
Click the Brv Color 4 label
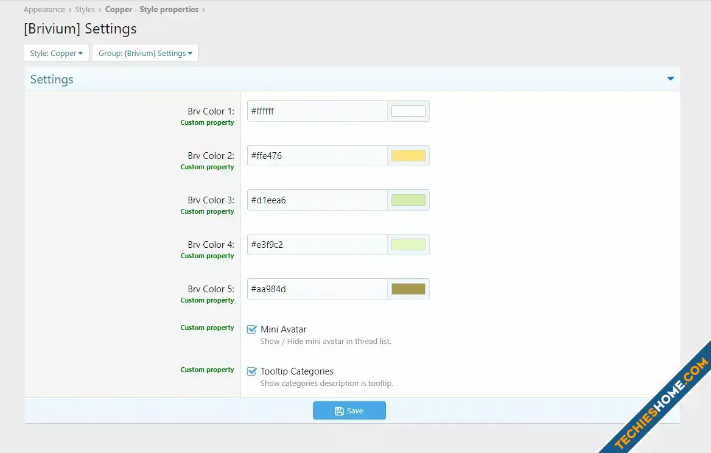(211, 244)
